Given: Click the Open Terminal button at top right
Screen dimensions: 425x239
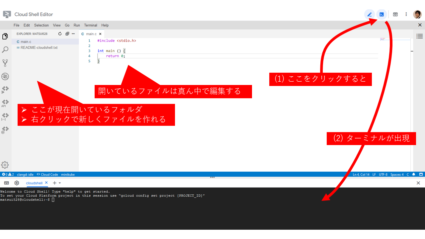Looking at the screenshot, I should pyautogui.click(x=382, y=14).
